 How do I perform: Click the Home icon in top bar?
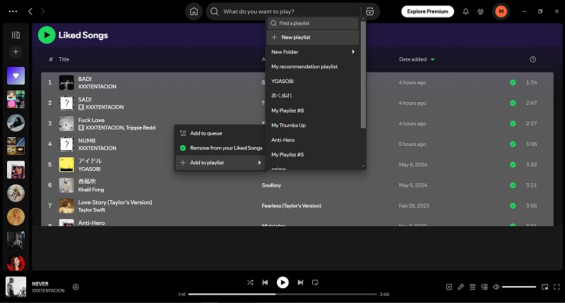(194, 11)
